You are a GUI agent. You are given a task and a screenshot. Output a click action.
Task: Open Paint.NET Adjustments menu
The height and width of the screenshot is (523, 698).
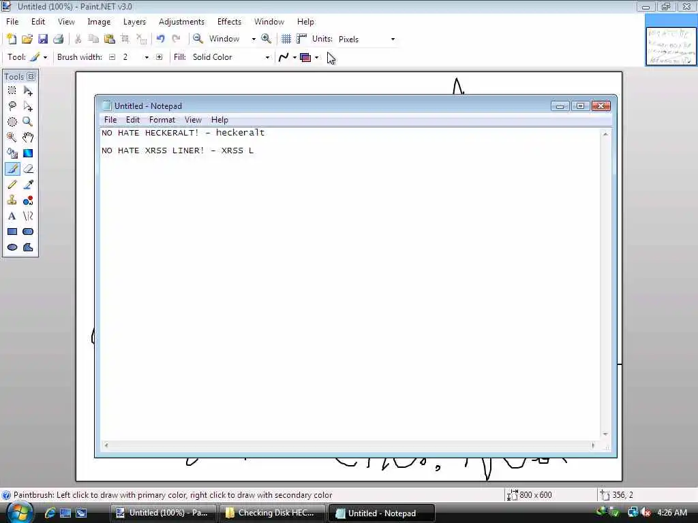(x=181, y=22)
